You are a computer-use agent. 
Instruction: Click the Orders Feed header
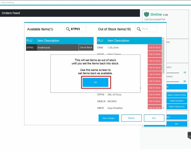[70, 13]
